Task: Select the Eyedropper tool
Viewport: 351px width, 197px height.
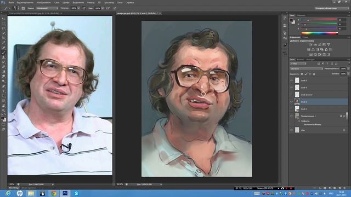Action: click(3, 43)
